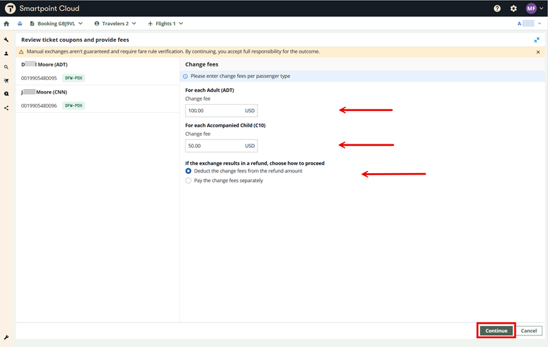548x347 pixels.
Task: Click the share icon in left sidebar
Action: point(6,107)
